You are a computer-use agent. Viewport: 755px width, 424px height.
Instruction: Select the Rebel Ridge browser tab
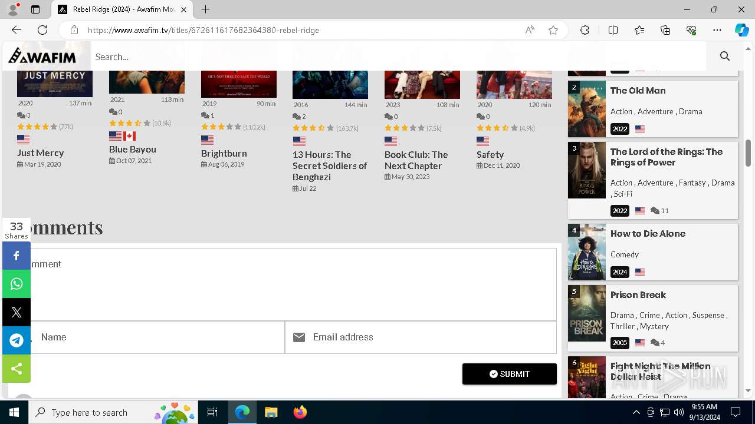pyautogui.click(x=122, y=9)
